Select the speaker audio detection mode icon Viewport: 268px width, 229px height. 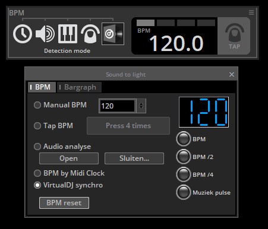pos(45,34)
